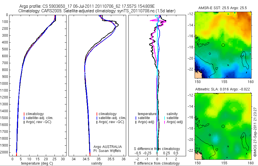Click the 1000 depth tick label
The height and width of the screenshot is (166, 258).
coord(4,84)
